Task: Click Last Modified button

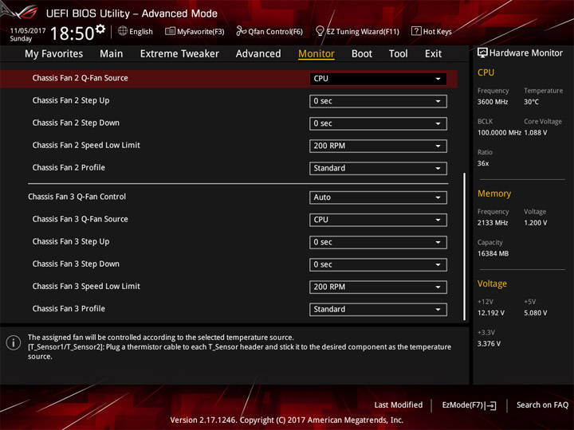Action: tap(399, 405)
